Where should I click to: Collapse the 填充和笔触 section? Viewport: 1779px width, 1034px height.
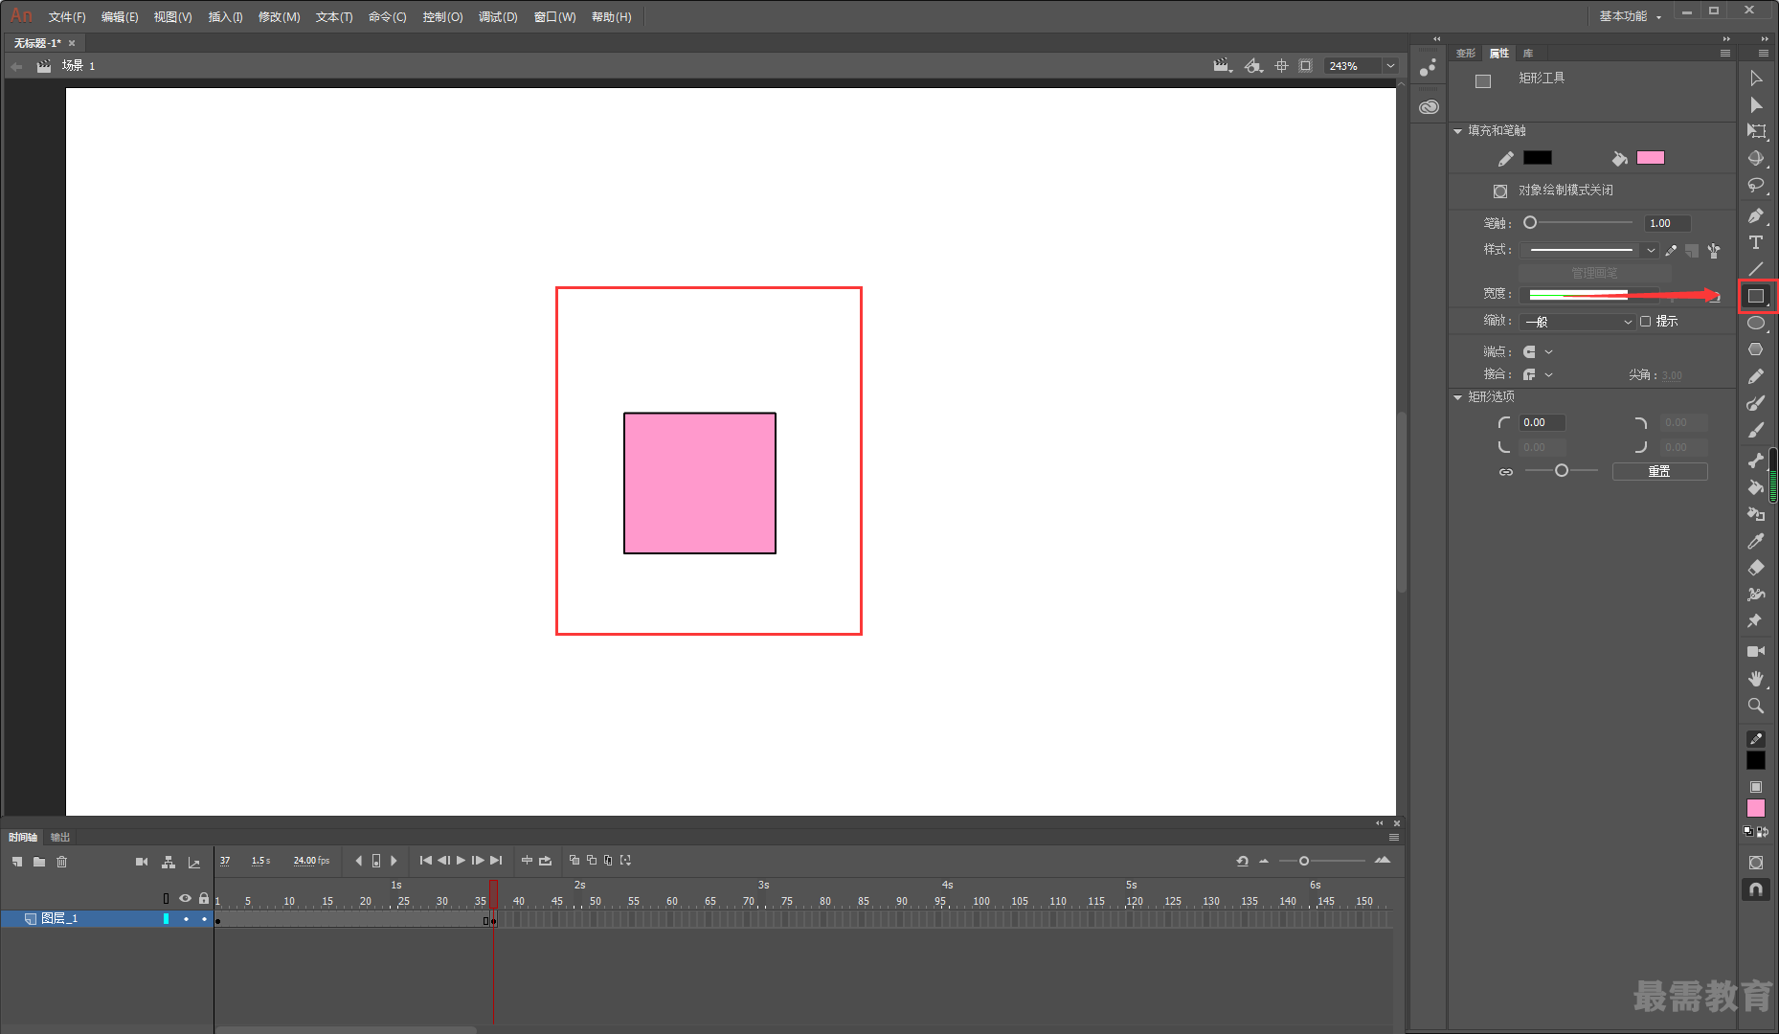click(x=1458, y=131)
